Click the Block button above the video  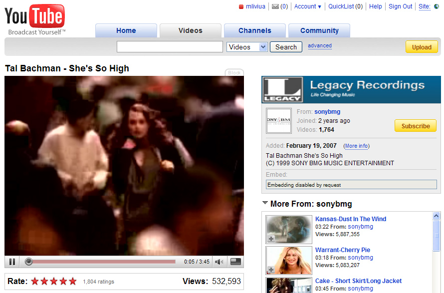point(234,72)
